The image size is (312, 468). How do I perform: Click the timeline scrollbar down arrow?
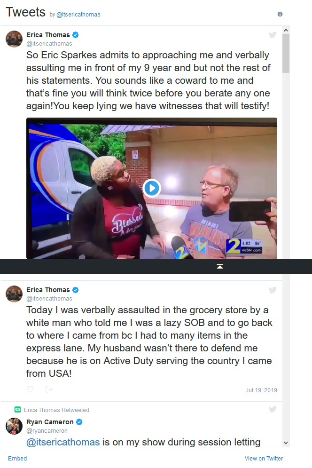(286, 443)
